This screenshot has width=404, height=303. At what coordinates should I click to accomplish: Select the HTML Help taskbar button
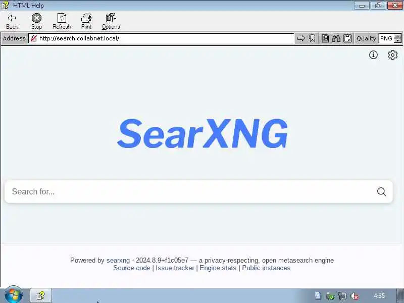(x=41, y=295)
